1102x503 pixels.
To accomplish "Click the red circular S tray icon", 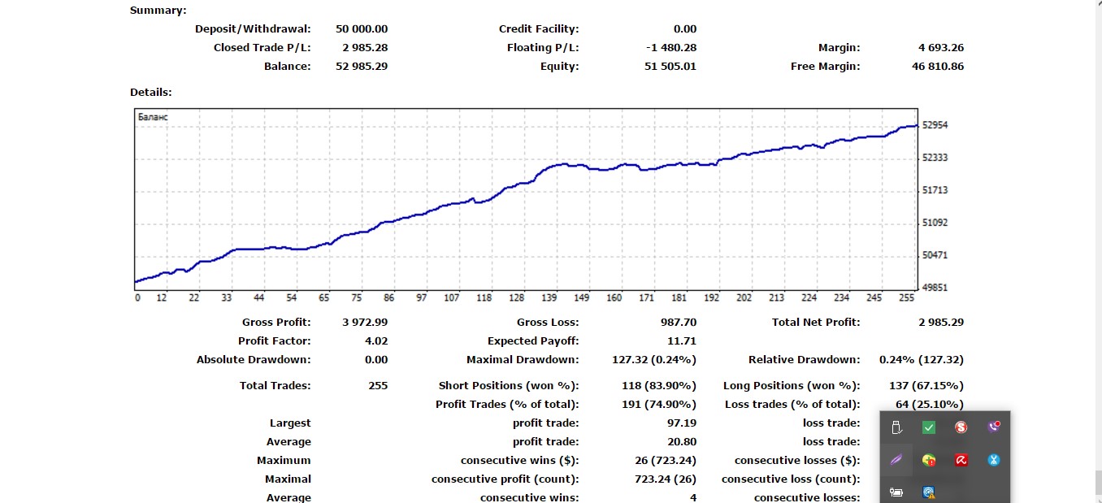I will 961,427.
